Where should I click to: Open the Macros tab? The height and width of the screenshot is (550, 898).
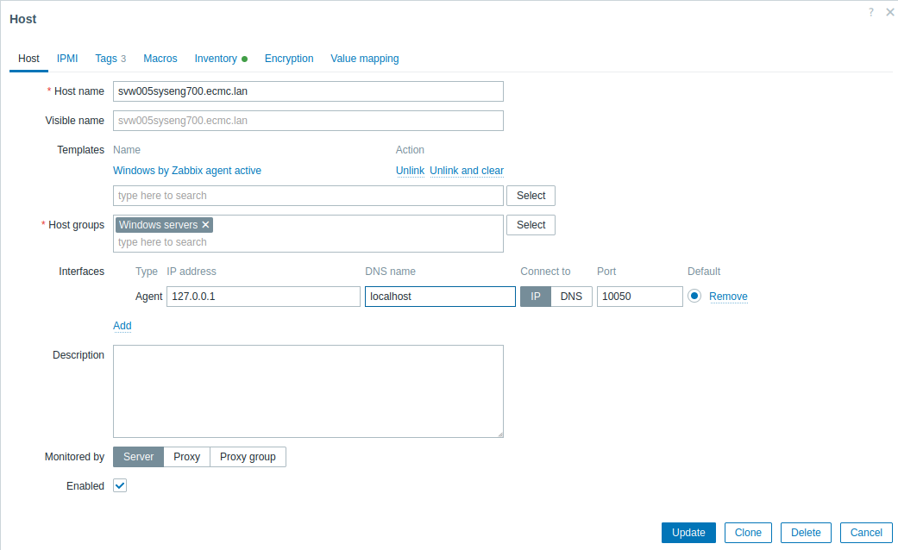(x=160, y=59)
